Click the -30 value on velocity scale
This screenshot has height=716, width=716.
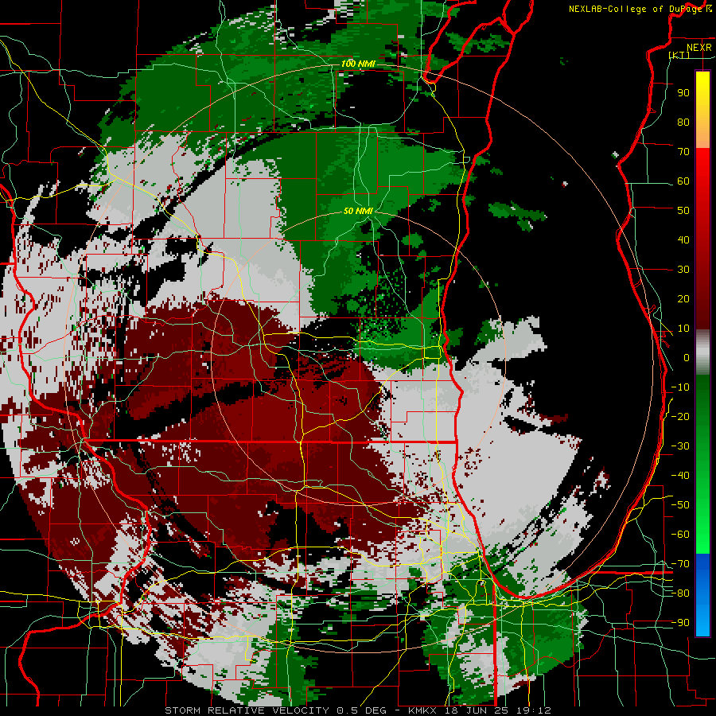pyautogui.click(x=680, y=446)
